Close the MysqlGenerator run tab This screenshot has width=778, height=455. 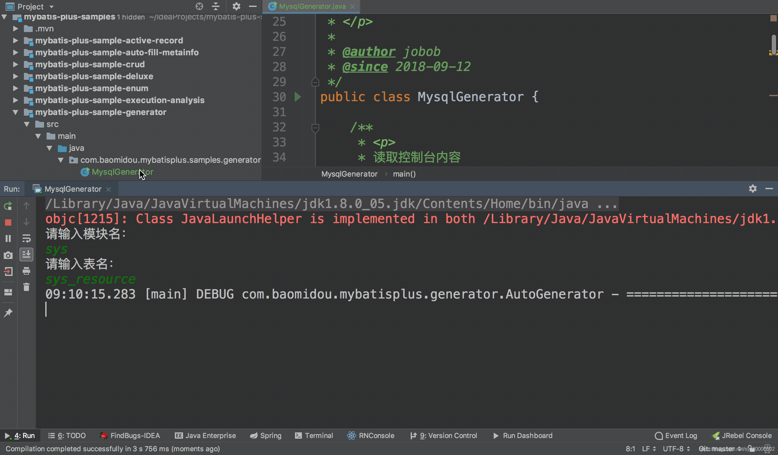pos(108,189)
